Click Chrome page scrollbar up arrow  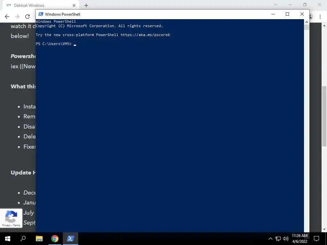point(324,26)
